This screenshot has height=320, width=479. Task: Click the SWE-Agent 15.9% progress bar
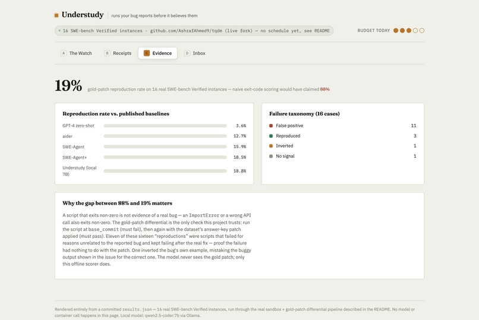[165, 147]
